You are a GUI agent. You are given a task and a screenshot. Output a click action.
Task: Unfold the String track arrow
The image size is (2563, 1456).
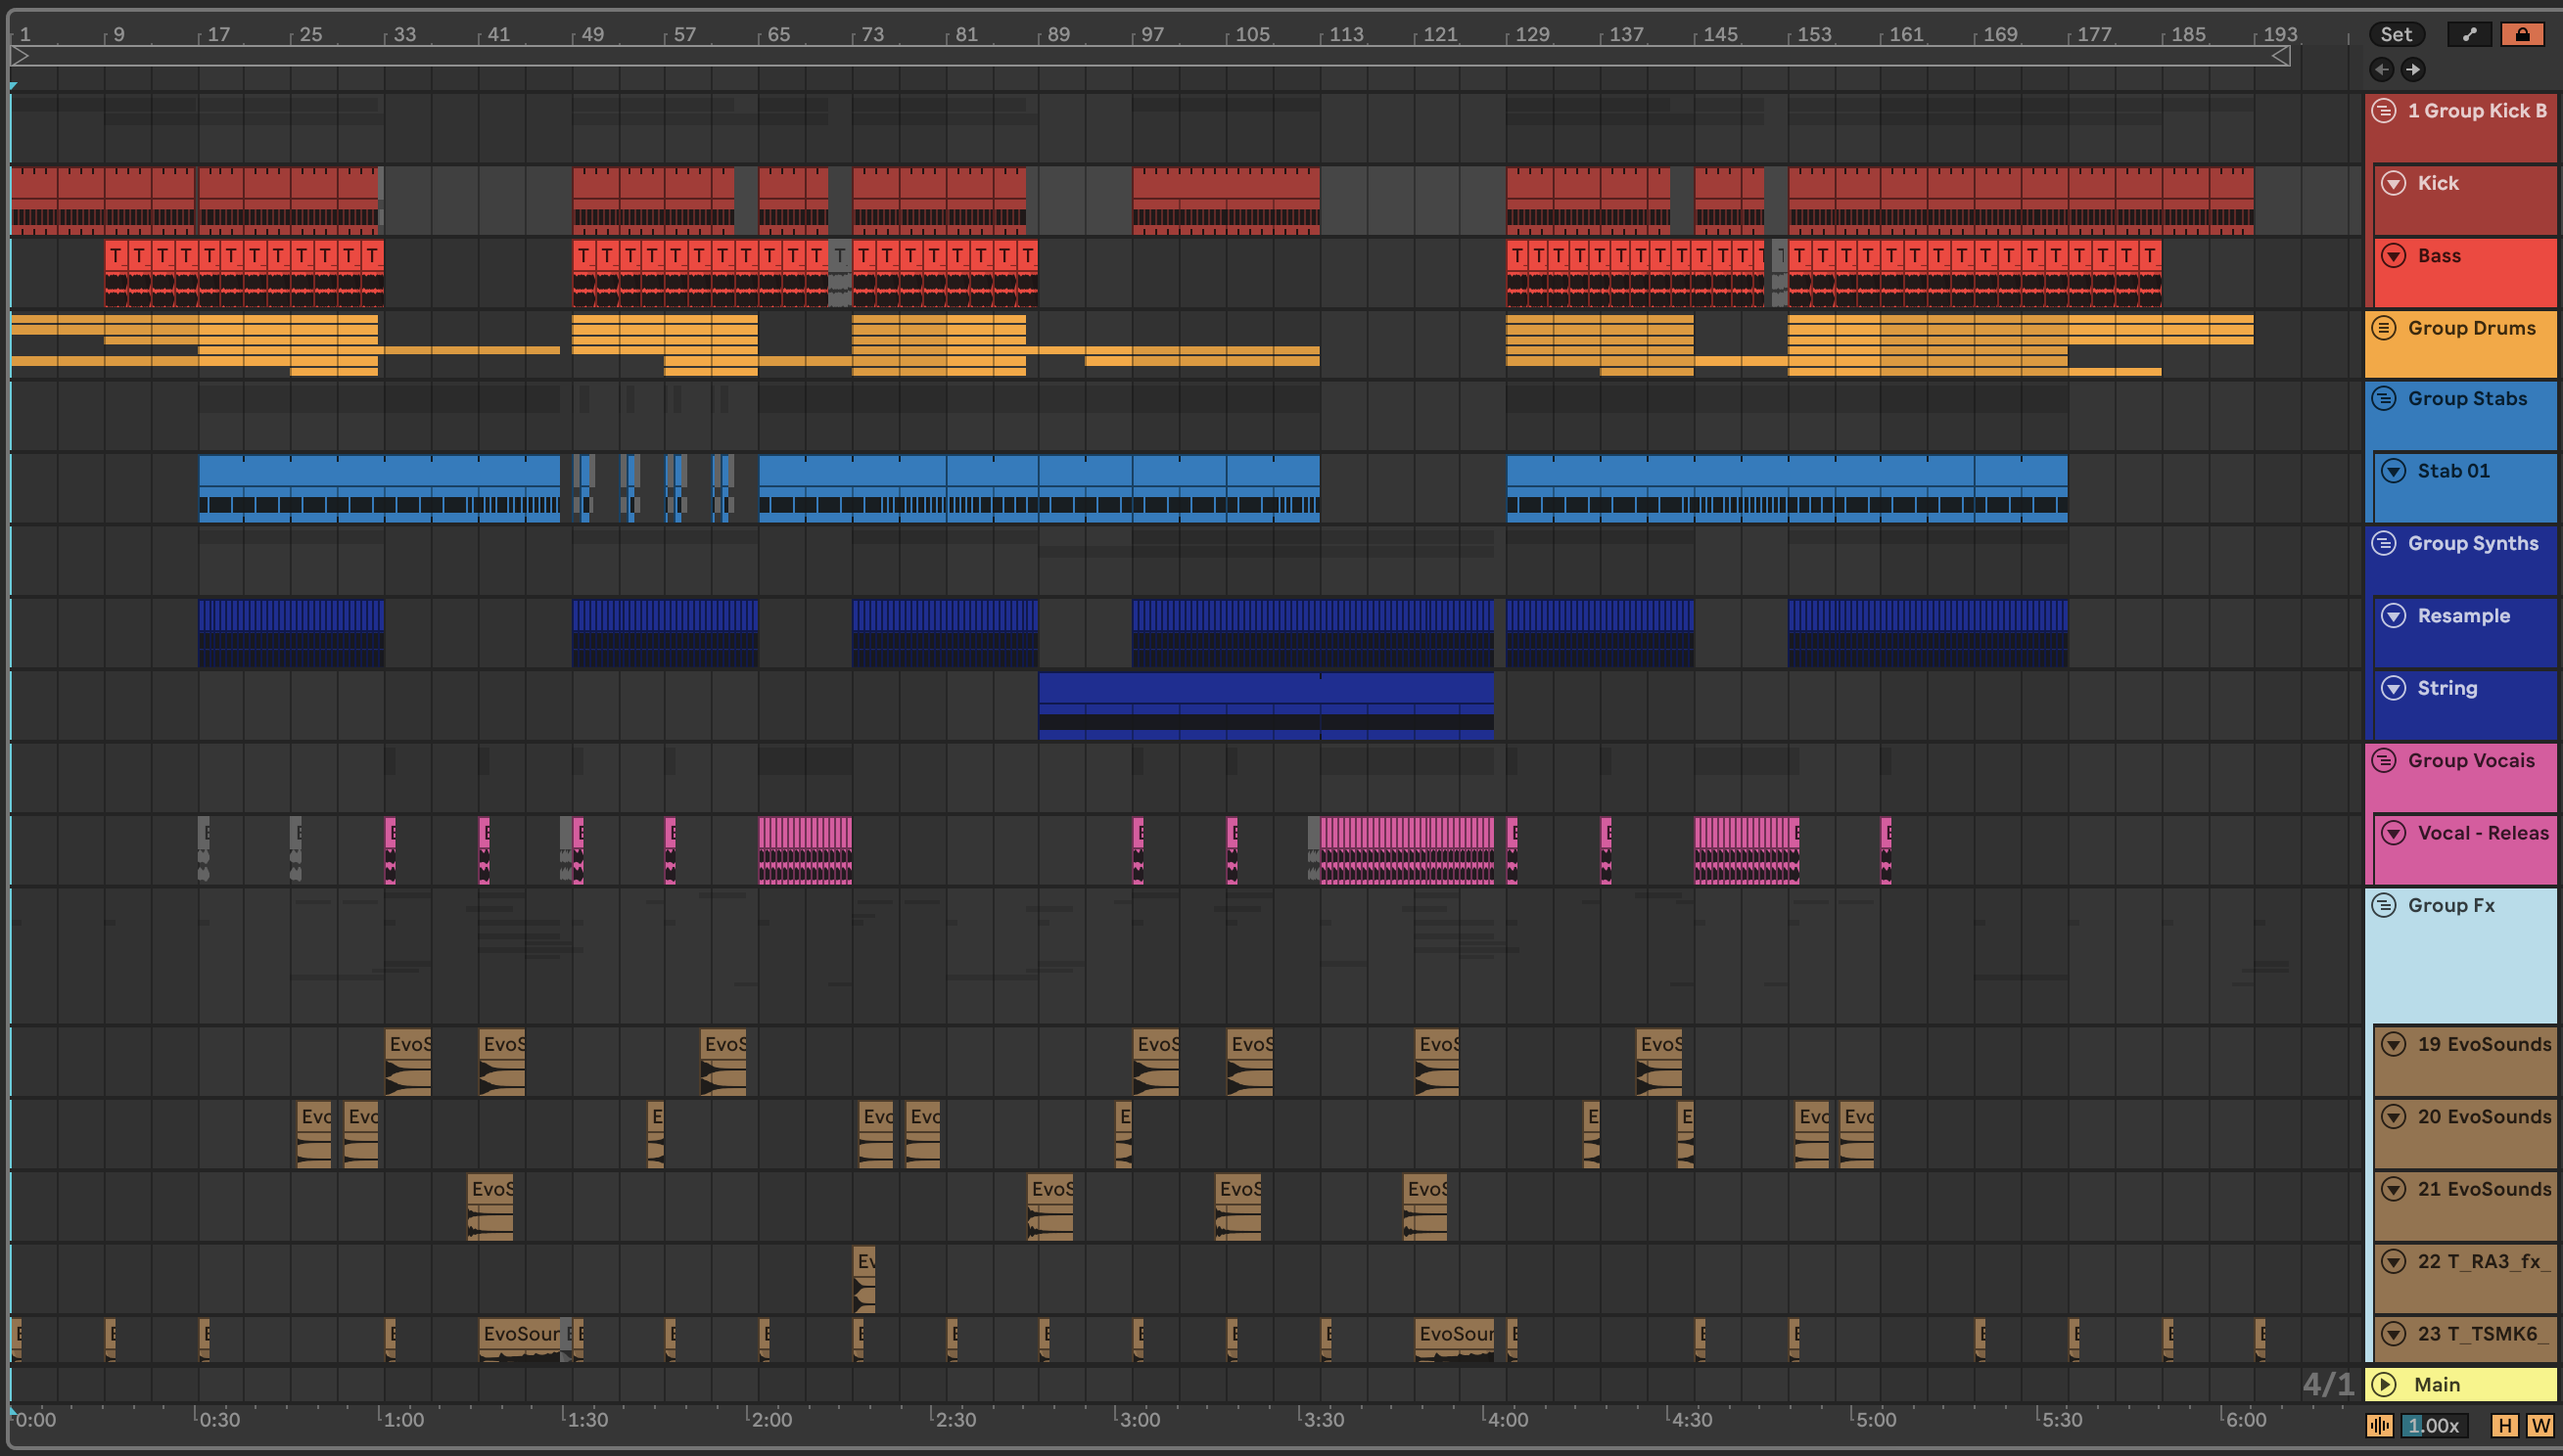(2393, 688)
